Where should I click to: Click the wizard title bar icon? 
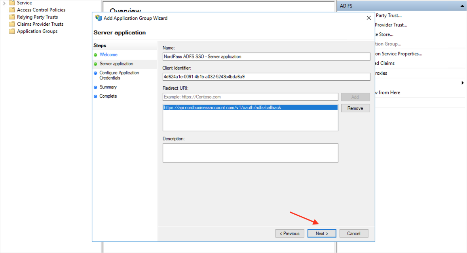tap(98, 18)
